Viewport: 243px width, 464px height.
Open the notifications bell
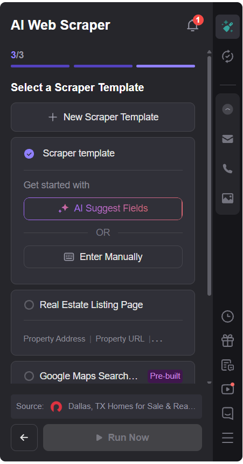tap(193, 25)
